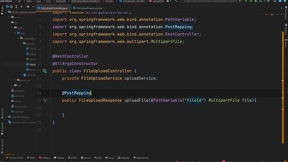The image size is (288, 162).
Task: Collapse the main folder in Project tree
Action: click(x=12, y=28)
